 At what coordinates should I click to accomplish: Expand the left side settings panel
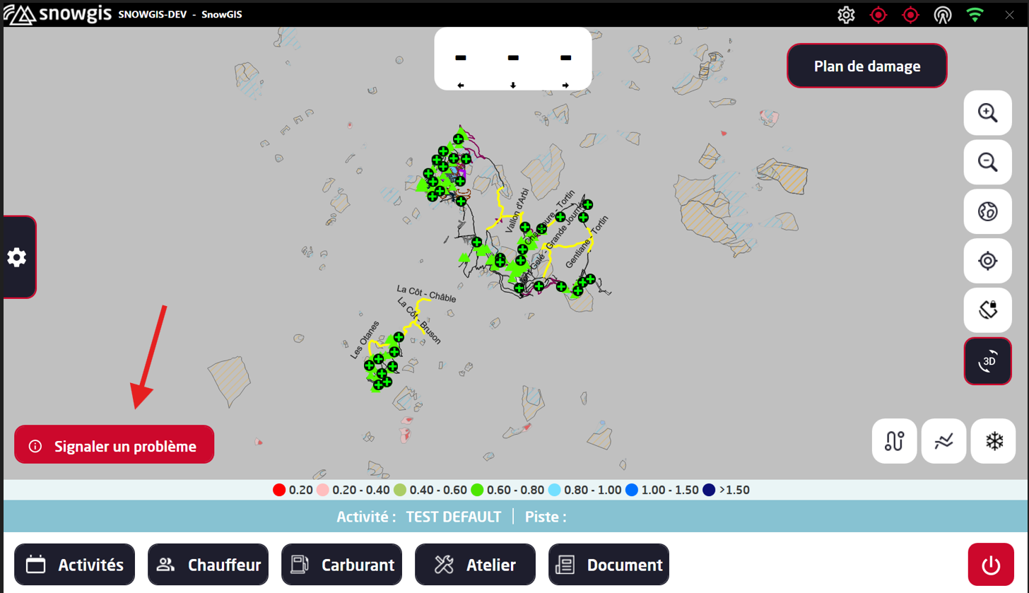pyautogui.click(x=17, y=257)
